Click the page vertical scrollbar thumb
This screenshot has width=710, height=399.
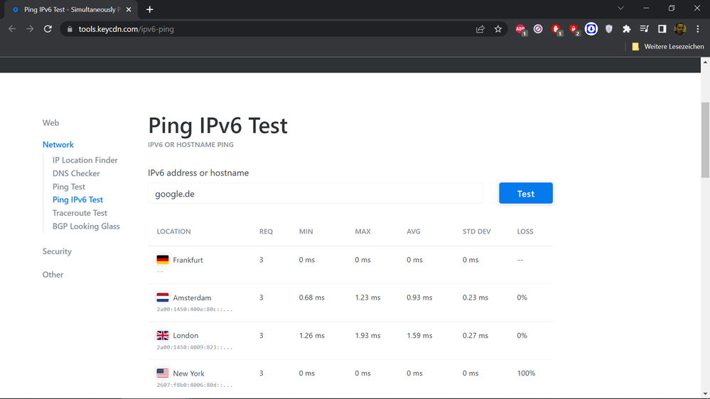coord(705,140)
